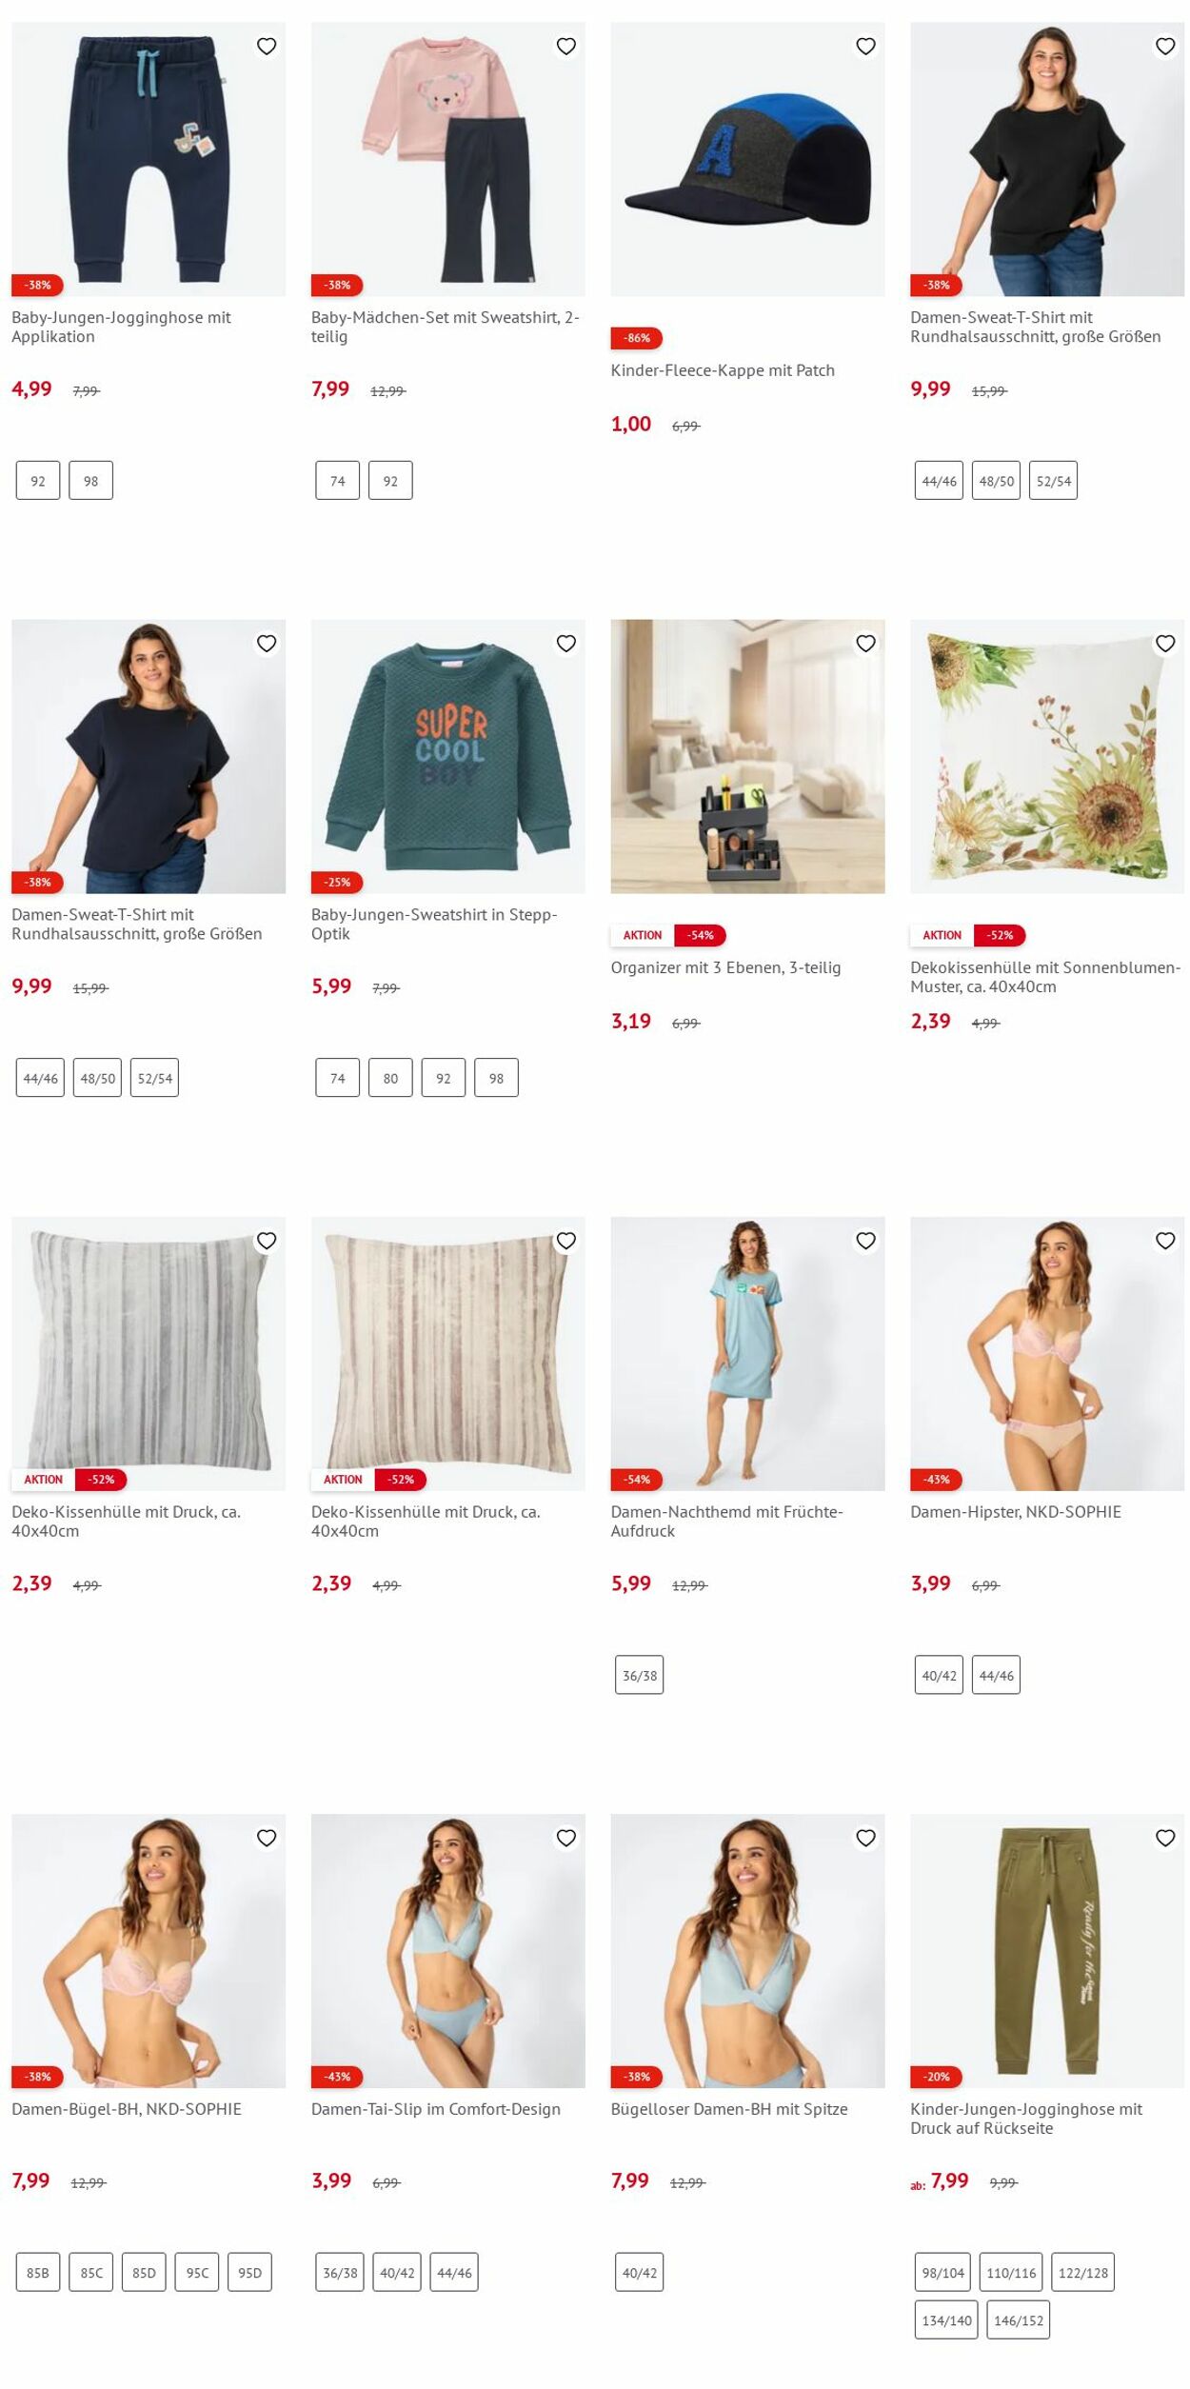Save the sunflower Dekokissenhülle with heart icon
1190x2389 pixels.
click(x=1165, y=644)
